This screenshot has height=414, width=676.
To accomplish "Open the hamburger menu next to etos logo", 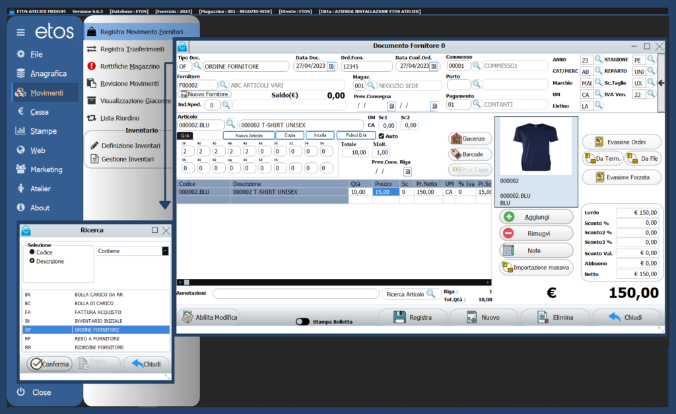I will pos(20,32).
